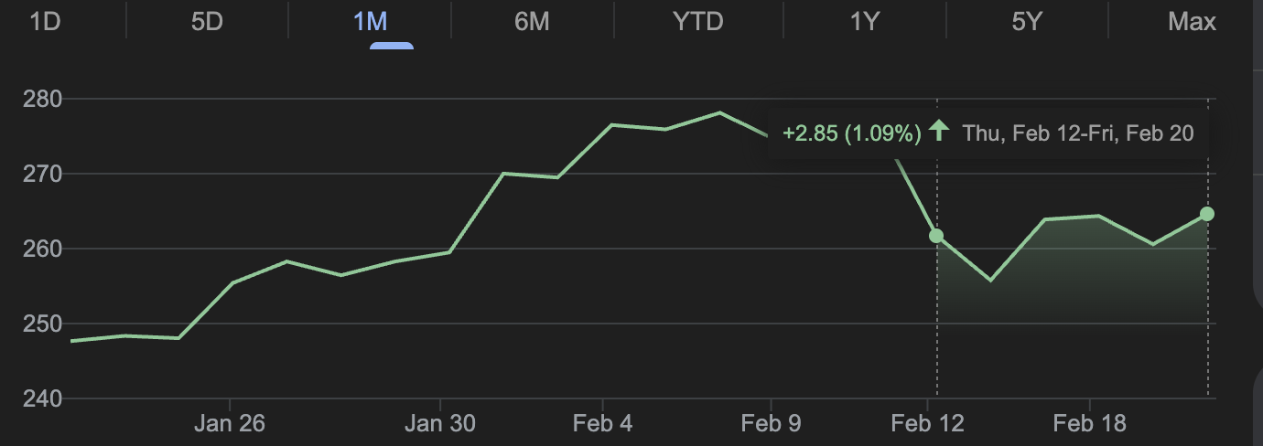The image size is (1263, 446).
Task: Click the active 1M tab
Action: [x=370, y=22]
